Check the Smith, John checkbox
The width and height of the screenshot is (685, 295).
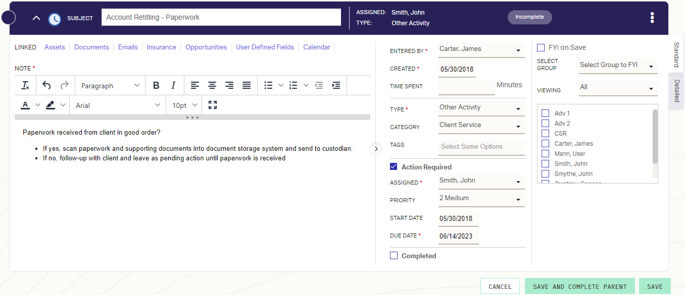tap(545, 164)
